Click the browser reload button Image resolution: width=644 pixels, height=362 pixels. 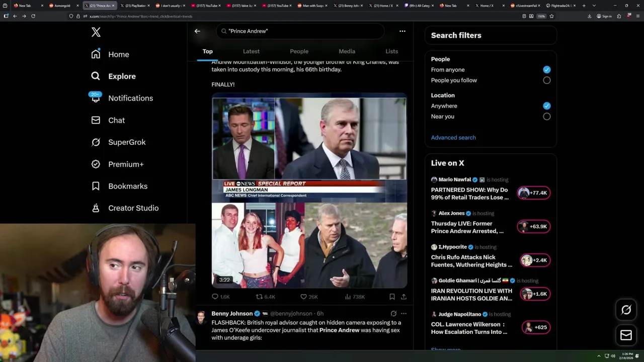pos(33,16)
